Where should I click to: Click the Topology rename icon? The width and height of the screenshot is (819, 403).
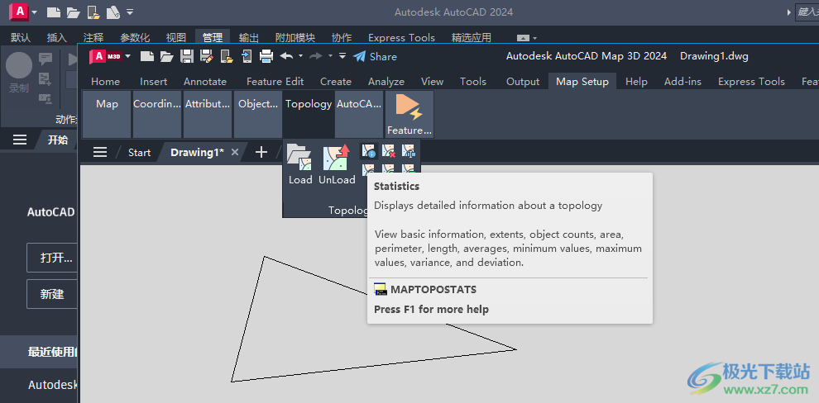tap(408, 151)
